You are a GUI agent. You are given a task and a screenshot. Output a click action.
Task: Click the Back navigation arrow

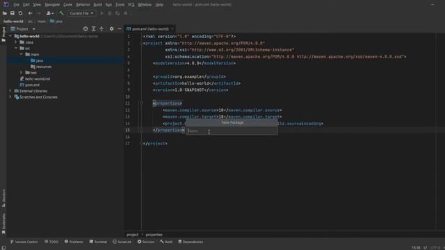pyautogui.click(x=30, y=13)
